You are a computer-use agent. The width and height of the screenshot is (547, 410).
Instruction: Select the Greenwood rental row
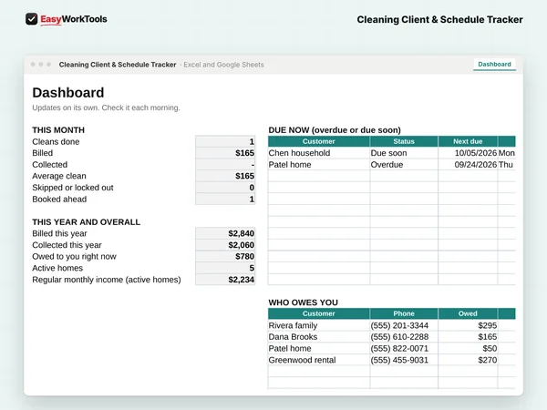(x=392, y=360)
